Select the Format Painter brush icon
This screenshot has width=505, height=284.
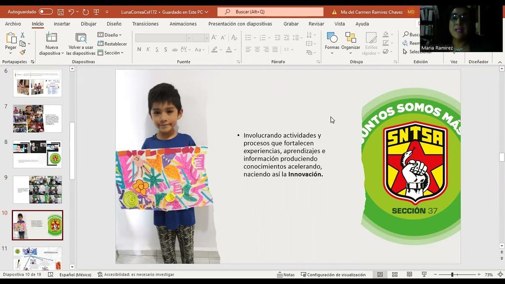click(23, 52)
